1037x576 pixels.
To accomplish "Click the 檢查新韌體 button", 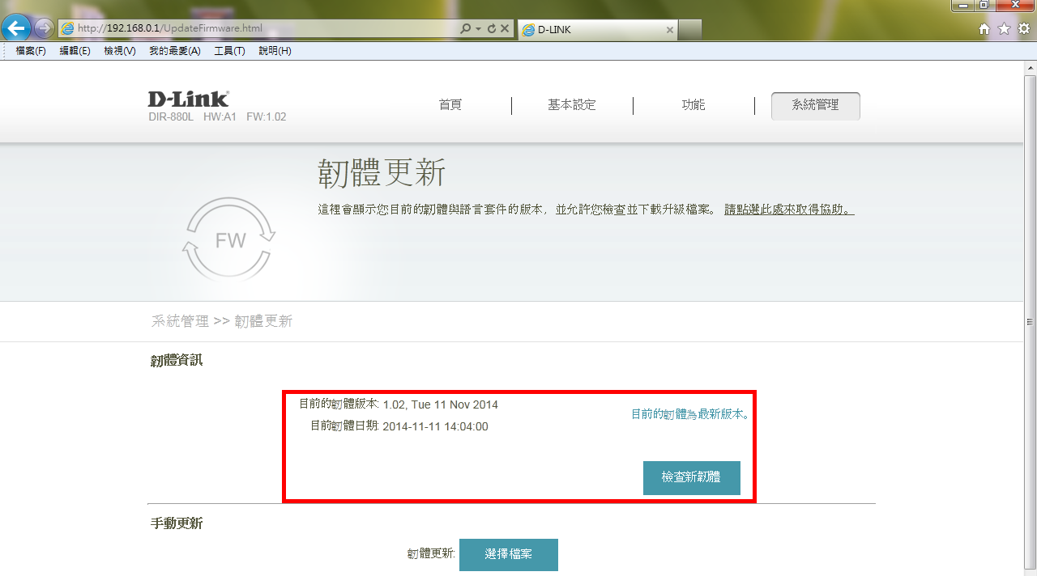I will [x=691, y=477].
